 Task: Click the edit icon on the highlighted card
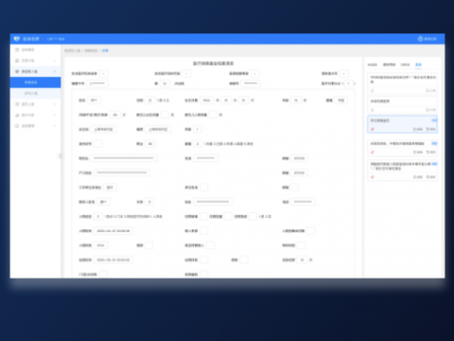click(x=415, y=130)
